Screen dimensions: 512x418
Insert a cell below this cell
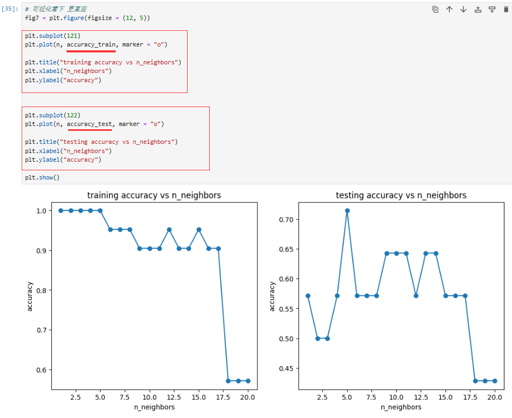point(492,10)
